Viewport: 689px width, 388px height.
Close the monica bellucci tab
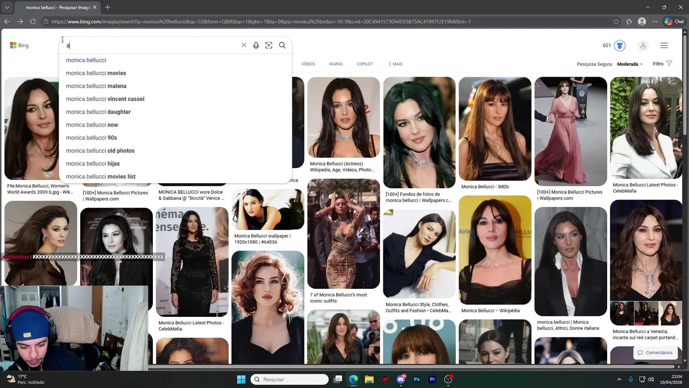[96, 8]
